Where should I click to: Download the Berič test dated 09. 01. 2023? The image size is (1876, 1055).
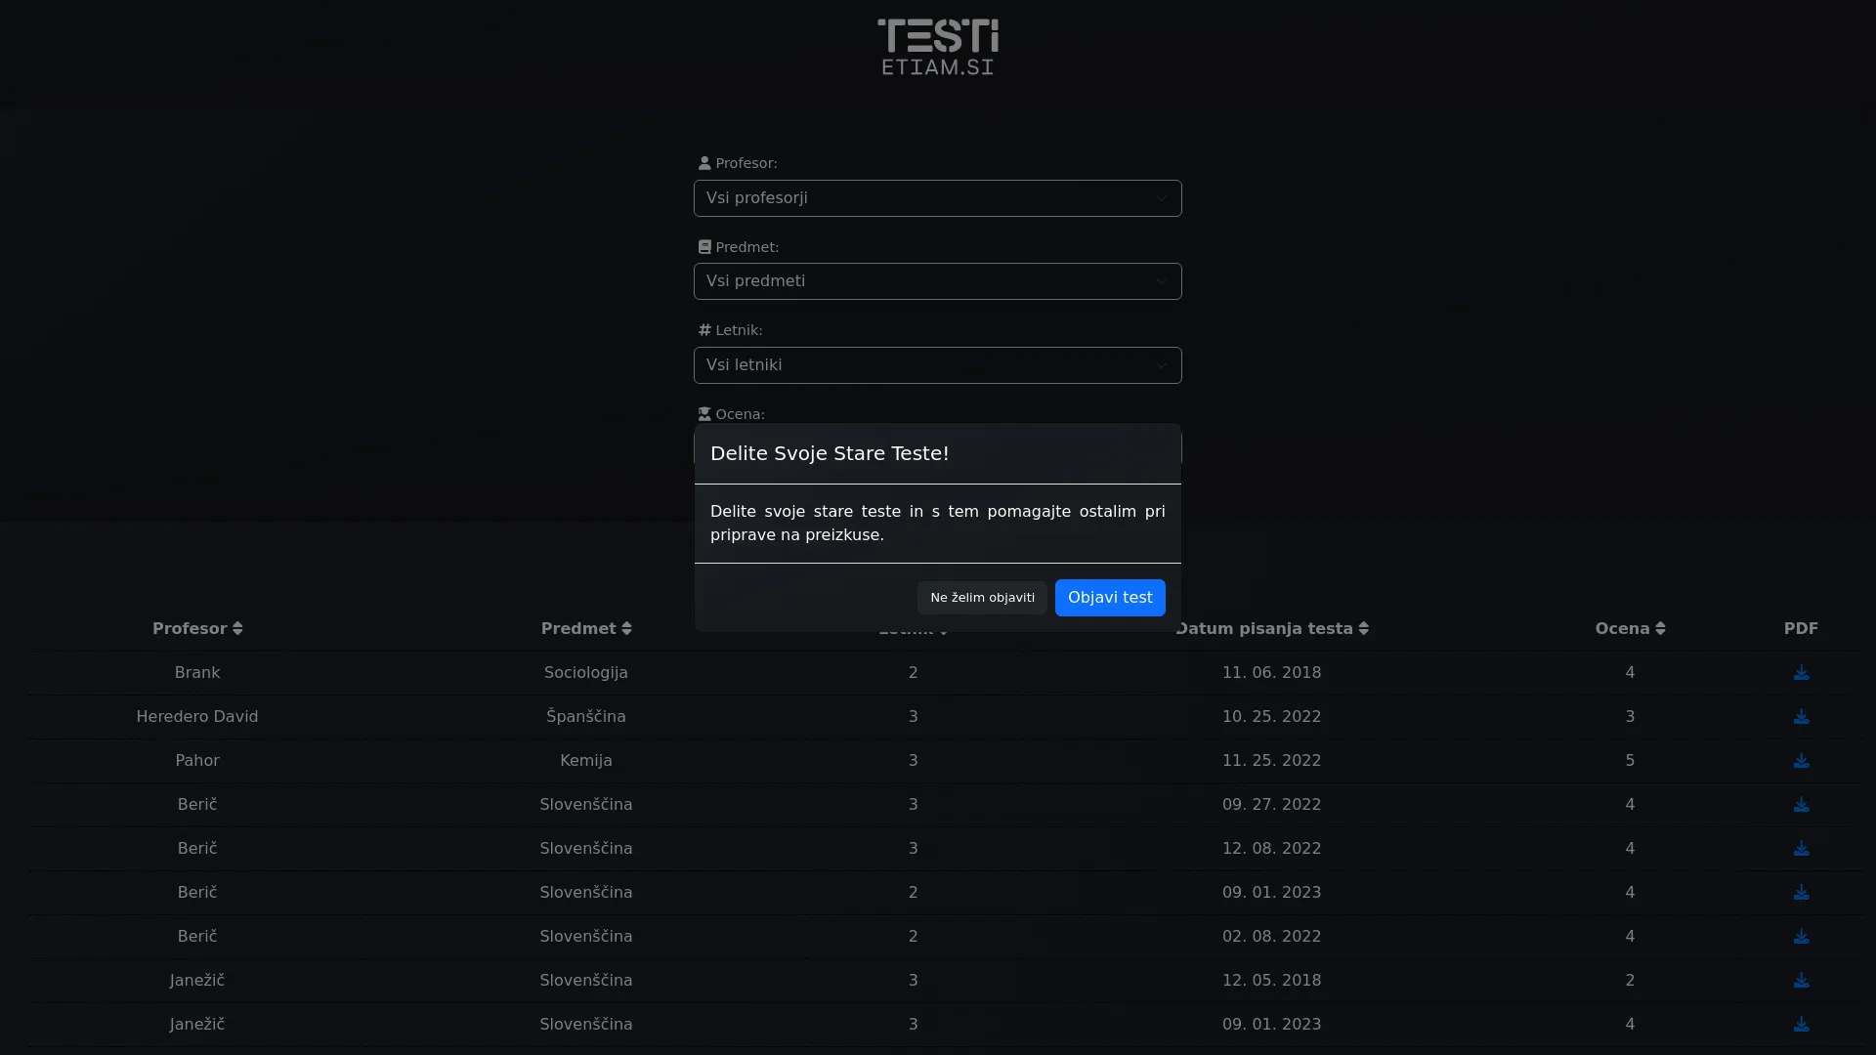[x=1801, y=893]
